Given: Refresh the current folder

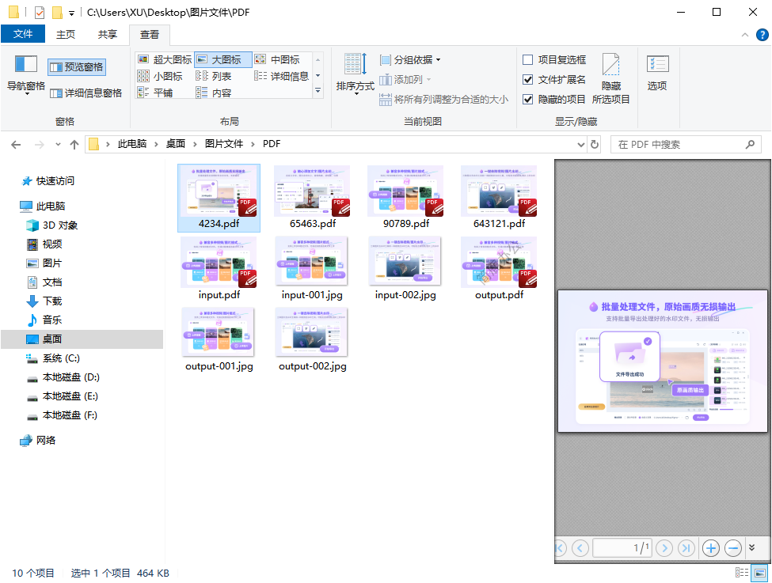Looking at the screenshot, I should 595,144.
